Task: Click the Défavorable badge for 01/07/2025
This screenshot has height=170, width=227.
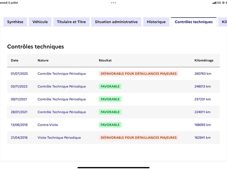Action: 139,74
